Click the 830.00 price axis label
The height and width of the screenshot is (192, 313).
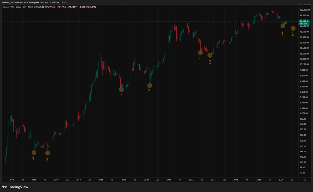(x=303, y=119)
